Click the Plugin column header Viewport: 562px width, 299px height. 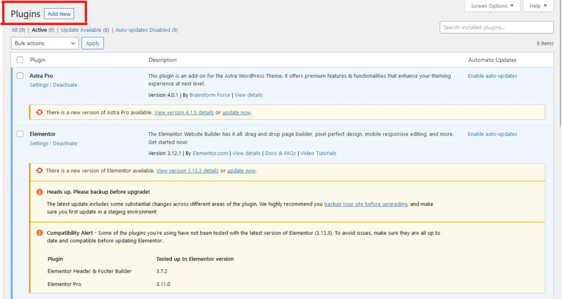pos(38,60)
